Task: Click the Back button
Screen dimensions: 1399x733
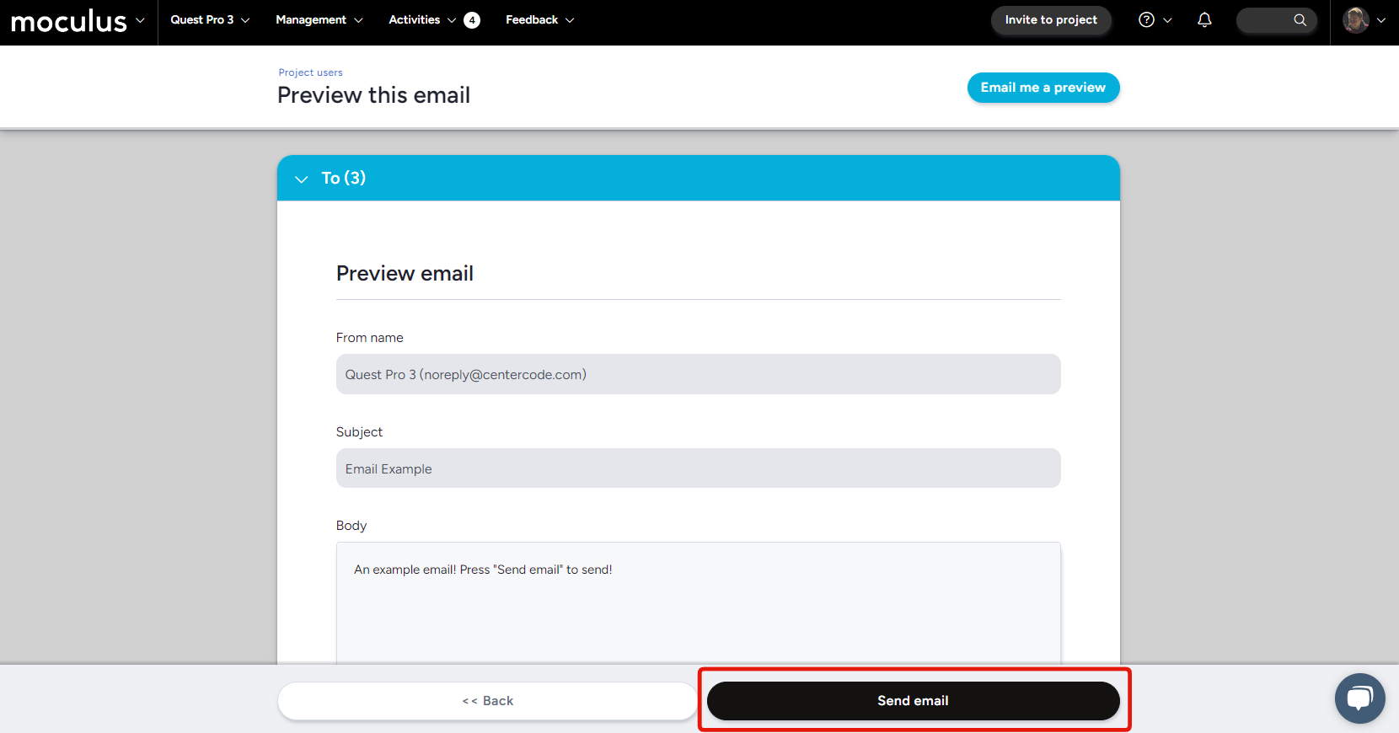Action: pyautogui.click(x=487, y=701)
